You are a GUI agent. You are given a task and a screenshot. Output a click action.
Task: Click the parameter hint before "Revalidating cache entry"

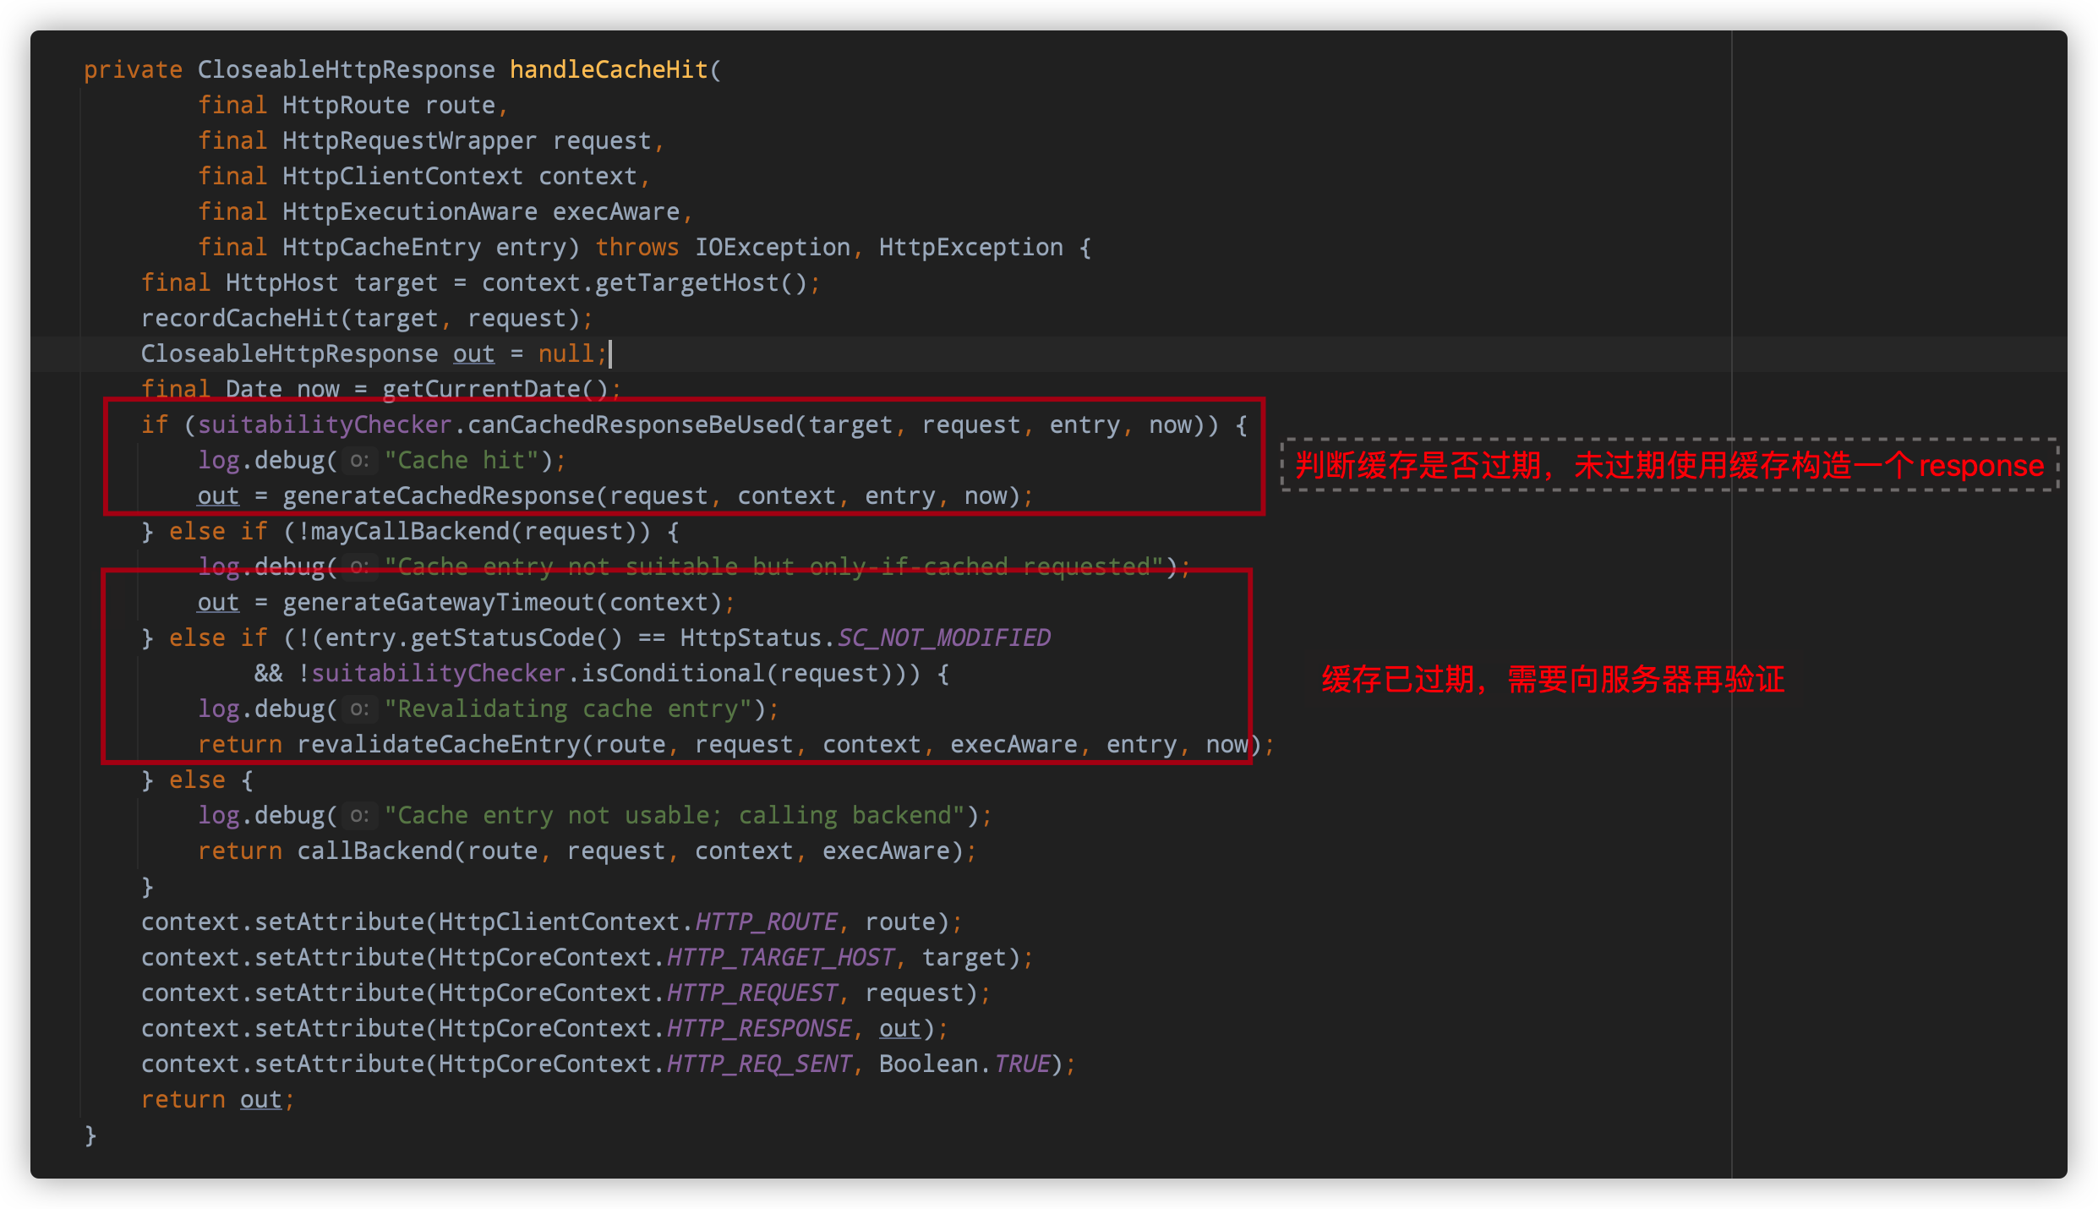(359, 709)
